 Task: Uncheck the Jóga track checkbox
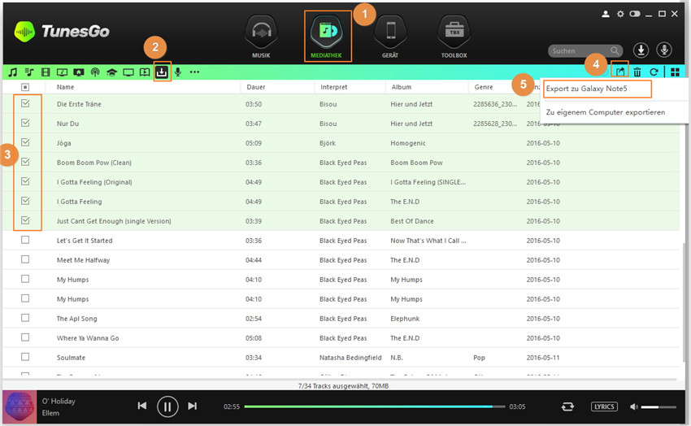click(x=25, y=142)
